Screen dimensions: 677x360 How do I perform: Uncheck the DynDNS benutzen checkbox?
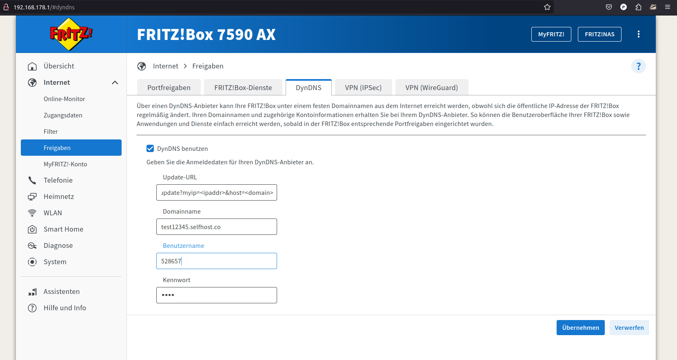[150, 148]
